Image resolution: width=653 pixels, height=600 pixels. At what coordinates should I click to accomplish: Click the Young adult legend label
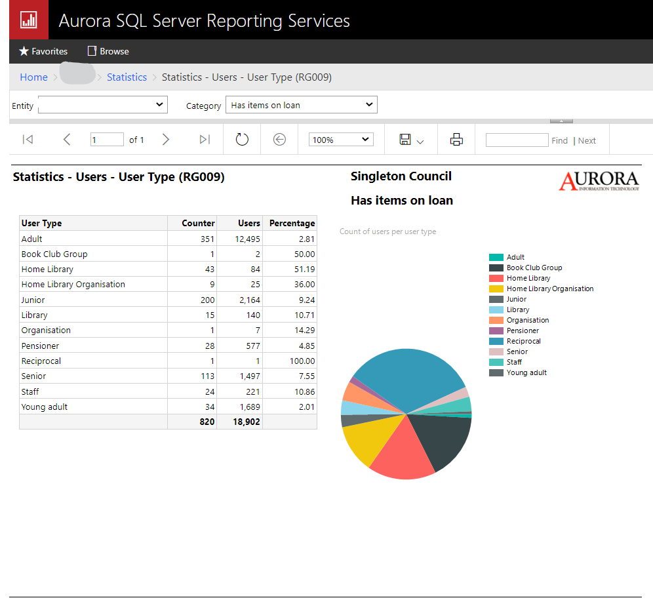coord(526,372)
